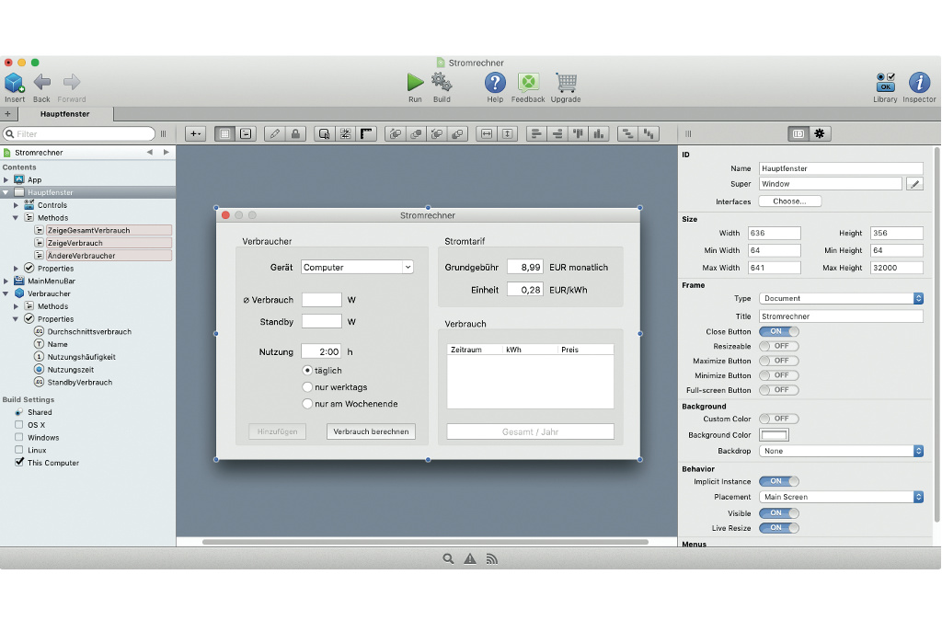Viewport: 942px width, 632px height.
Task: Click the Upgrade shopping cart icon
Action: 566,83
